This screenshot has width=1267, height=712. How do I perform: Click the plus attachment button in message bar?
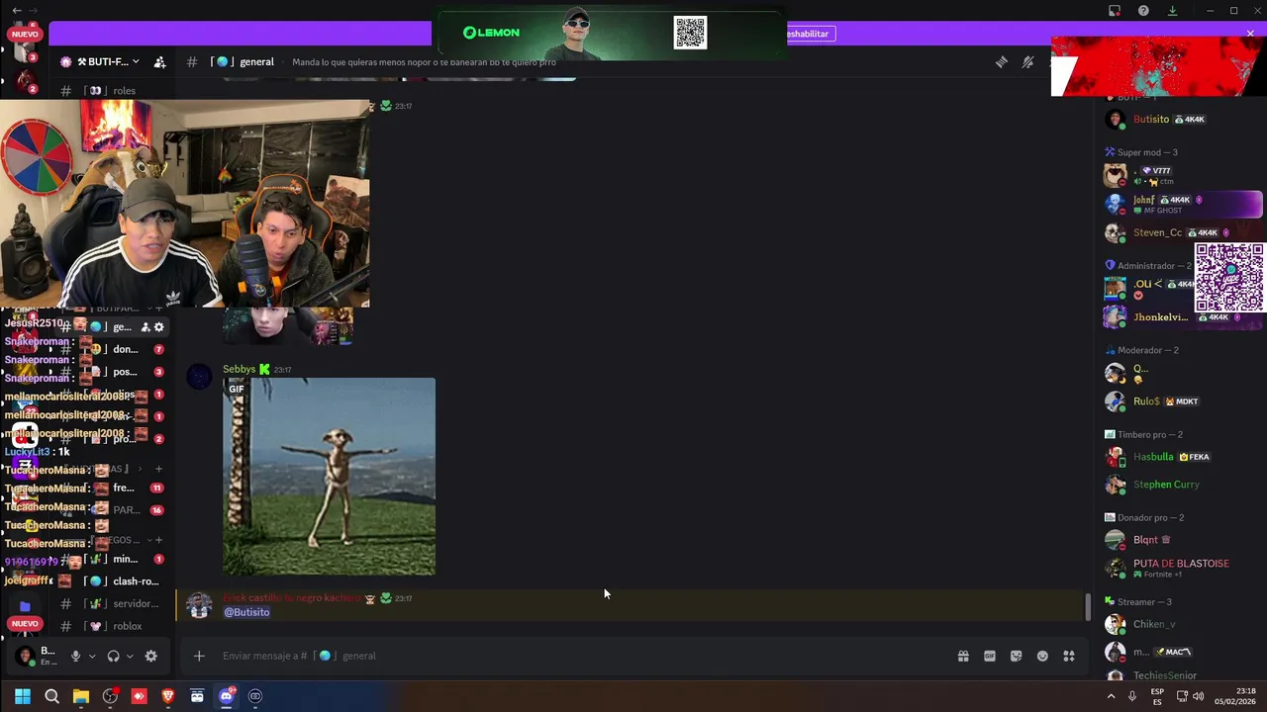tap(199, 656)
